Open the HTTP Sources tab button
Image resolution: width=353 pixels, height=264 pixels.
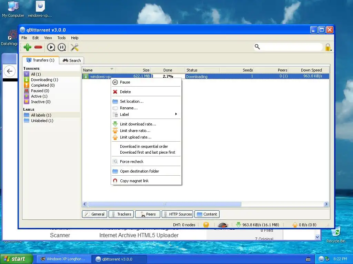coord(177,214)
